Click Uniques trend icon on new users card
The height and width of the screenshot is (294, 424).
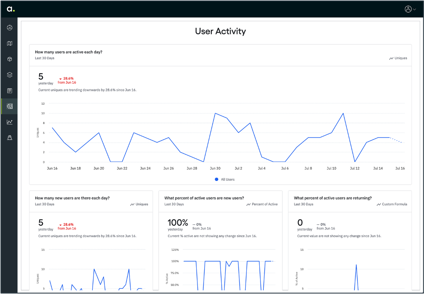point(132,204)
